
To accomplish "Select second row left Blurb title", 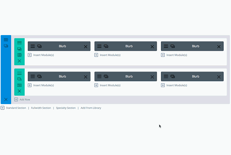I will click(62, 76).
